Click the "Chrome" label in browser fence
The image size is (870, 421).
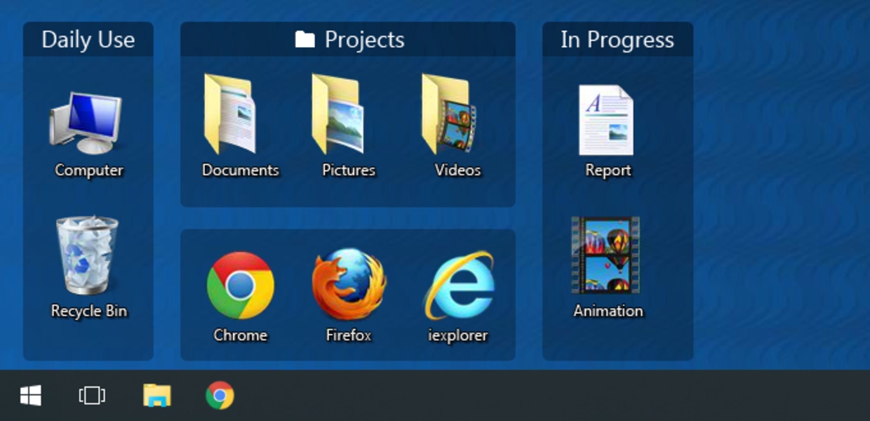tap(241, 335)
